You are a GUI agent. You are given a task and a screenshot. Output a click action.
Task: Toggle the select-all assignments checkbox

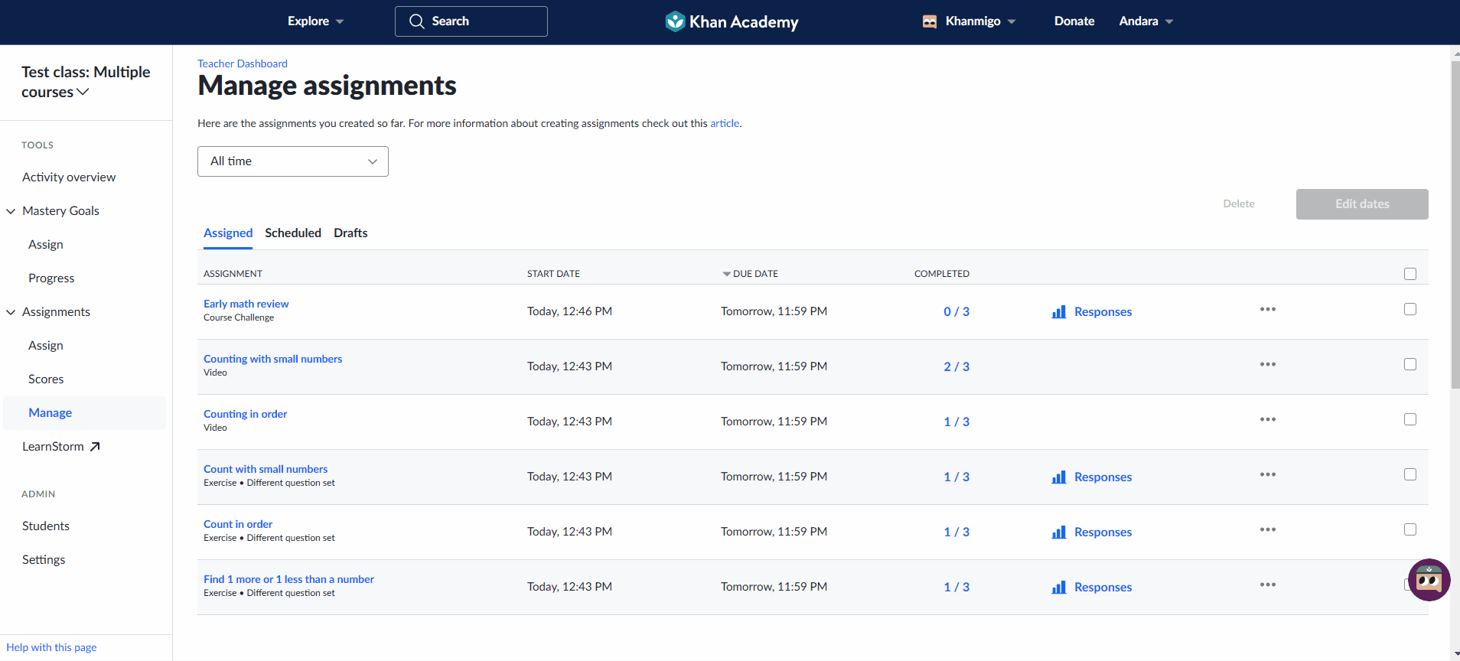pyautogui.click(x=1410, y=274)
